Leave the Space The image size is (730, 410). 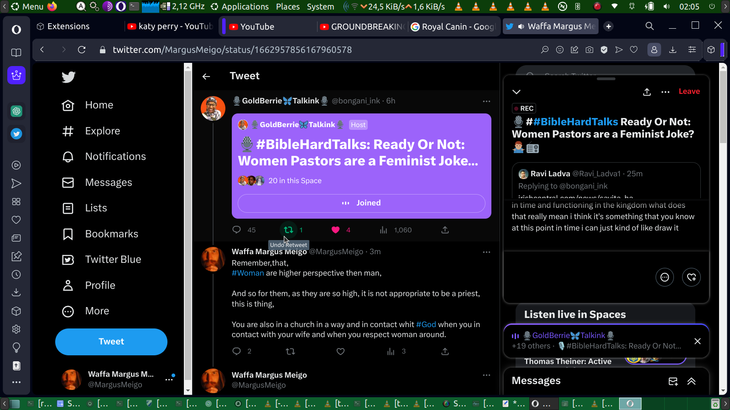tap(689, 92)
